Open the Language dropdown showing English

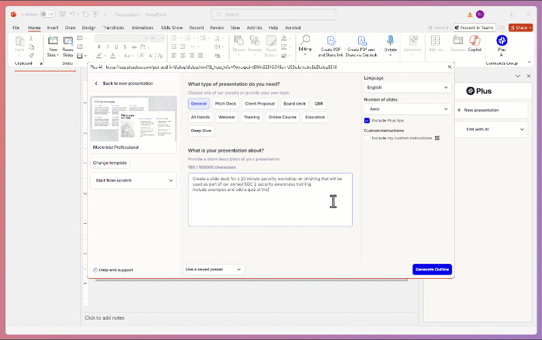tap(407, 88)
